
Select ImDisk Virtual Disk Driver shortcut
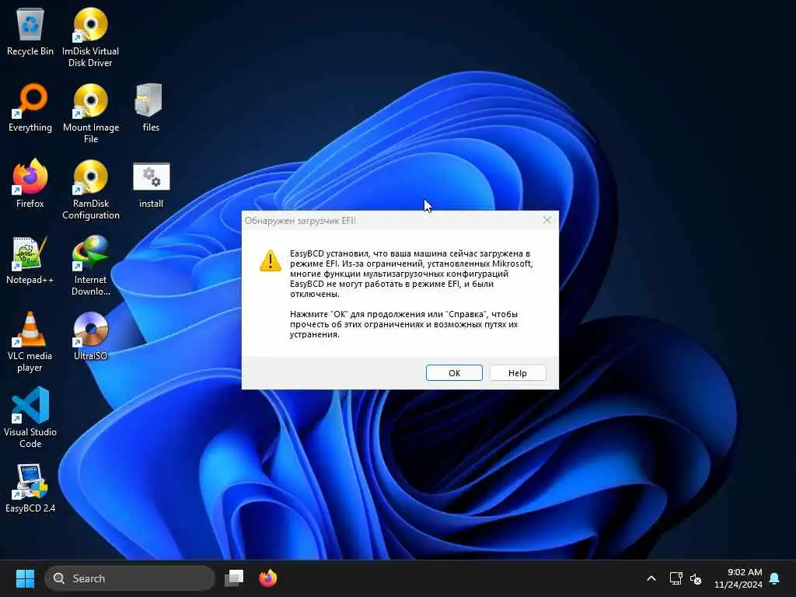90,37
